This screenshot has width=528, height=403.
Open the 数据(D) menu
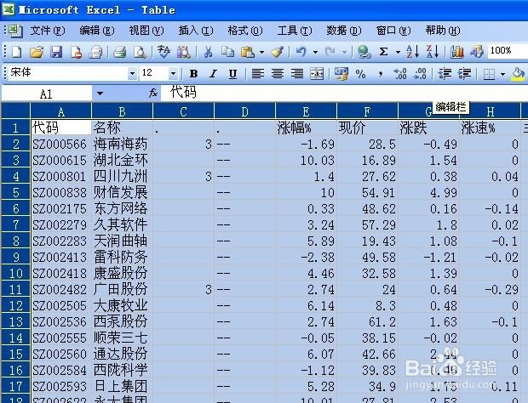(343, 31)
